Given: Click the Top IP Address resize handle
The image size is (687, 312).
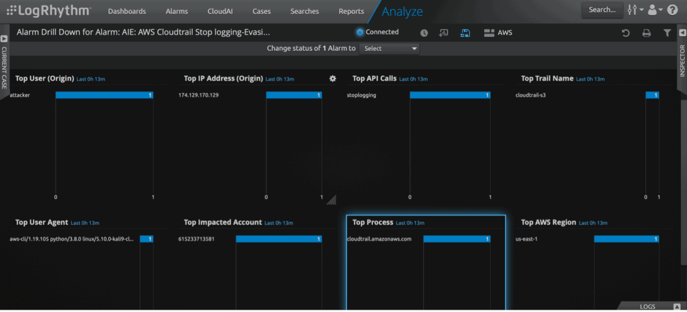Looking at the screenshot, I should [x=331, y=200].
